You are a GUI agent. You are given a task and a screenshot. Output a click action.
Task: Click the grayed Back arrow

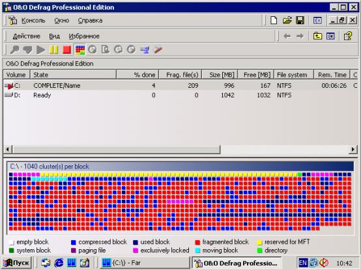(x=287, y=36)
